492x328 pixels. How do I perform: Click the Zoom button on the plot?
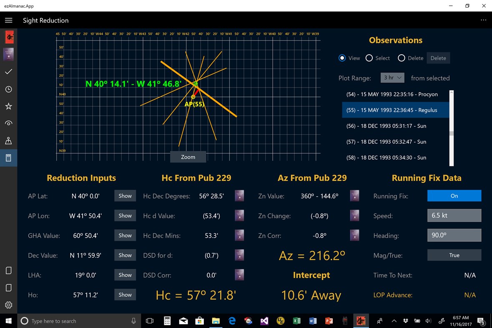point(188,157)
